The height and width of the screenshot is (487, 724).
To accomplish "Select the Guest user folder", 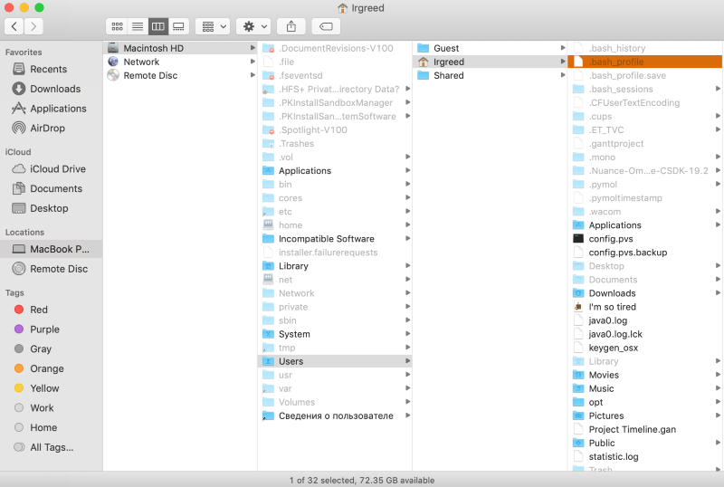I will (490, 48).
